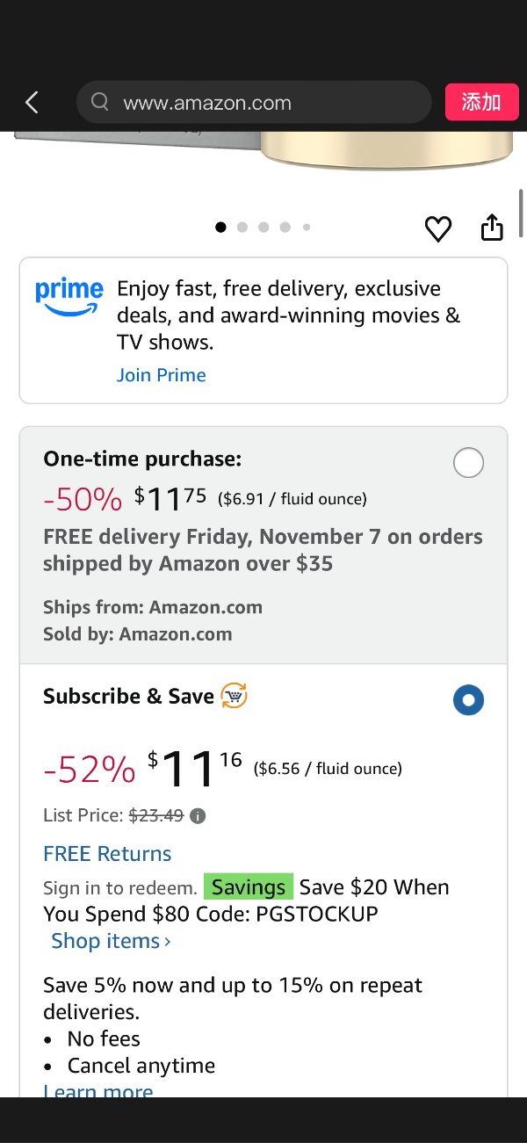Viewport: 527px width, 1143px height.
Task: Go to the first image carousel dot
Action: [220, 228]
